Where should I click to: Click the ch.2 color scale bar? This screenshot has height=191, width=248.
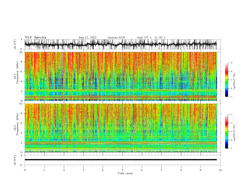pos(226,131)
